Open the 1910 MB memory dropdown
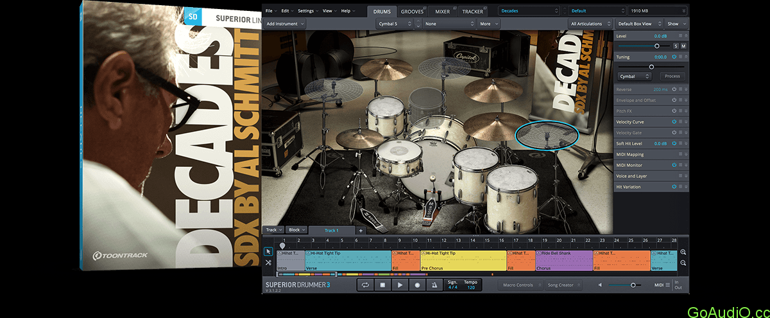The width and height of the screenshot is (770, 318). click(658, 11)
